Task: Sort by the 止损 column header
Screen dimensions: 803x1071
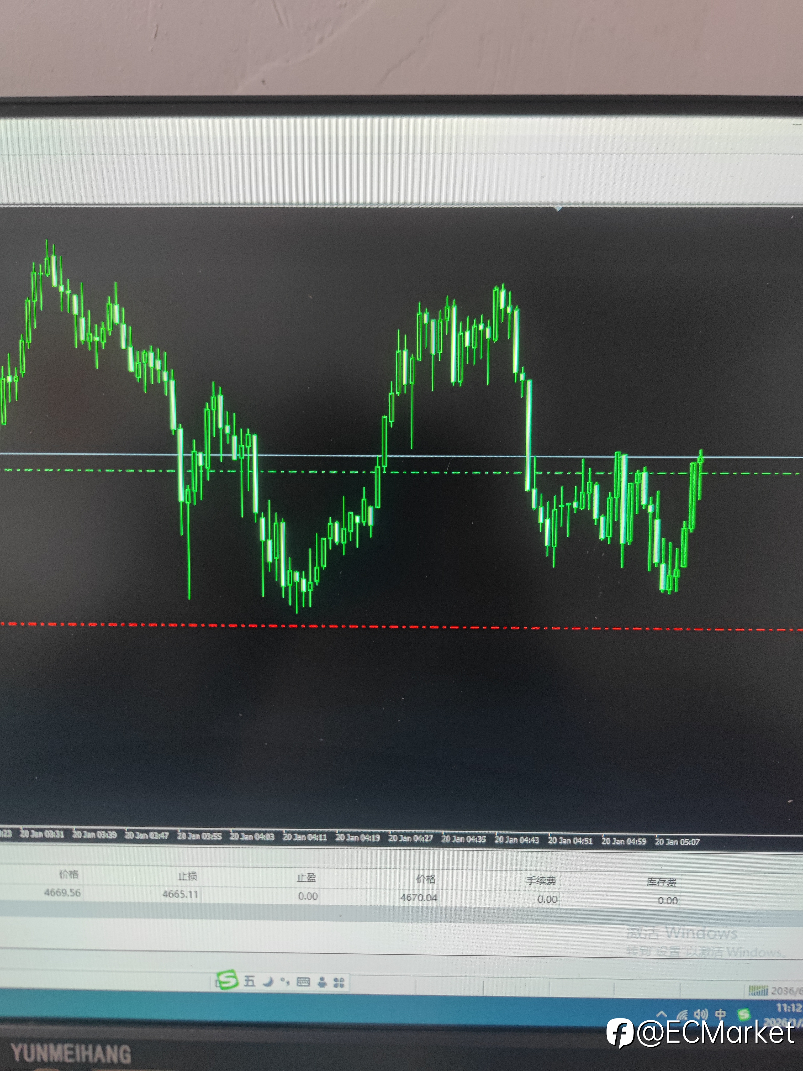Action: point(187,876)
